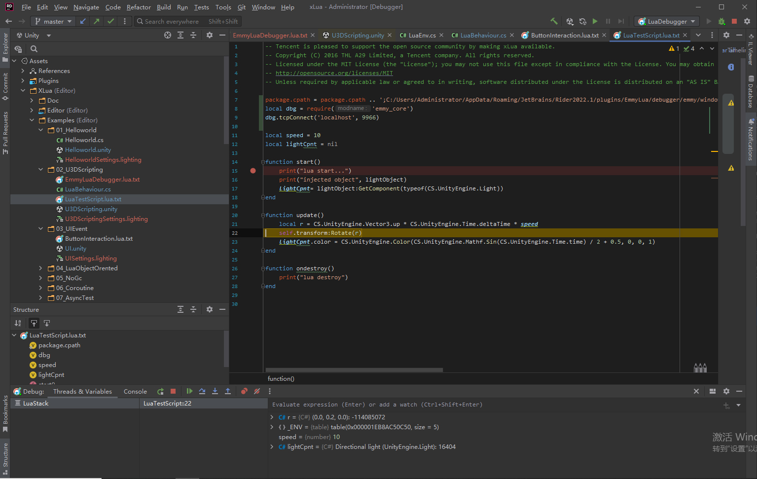The width and height of the screenshot is (757, 479).
Task: Commit changes using the green checkmark icon
Action: point(109,21)
